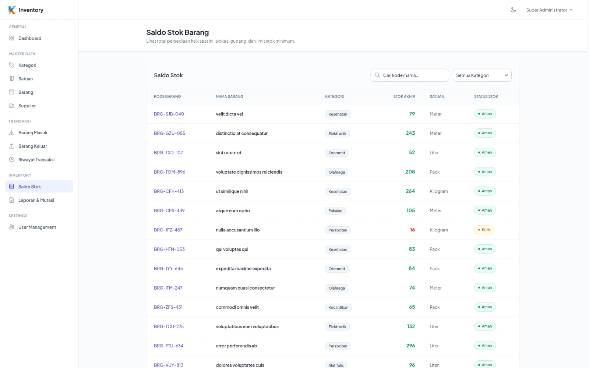The width and height of the screenshot is (589, 368).
Task: Click Kesehatan tag in velit dicta vel row
Action: [x=338, y=114]
